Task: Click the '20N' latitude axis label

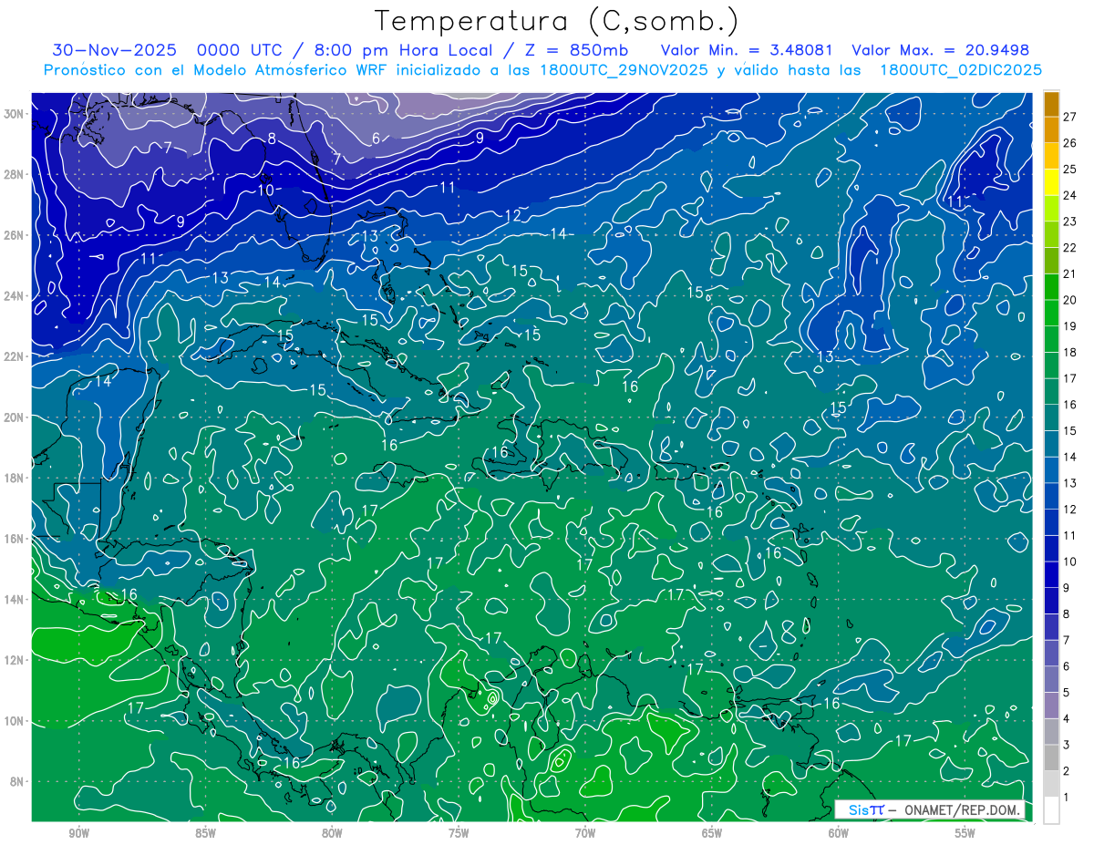Action: tap(14, 417)
